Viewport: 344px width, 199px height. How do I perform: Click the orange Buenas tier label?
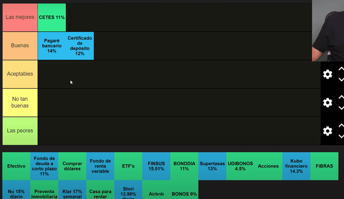(20, 46)
